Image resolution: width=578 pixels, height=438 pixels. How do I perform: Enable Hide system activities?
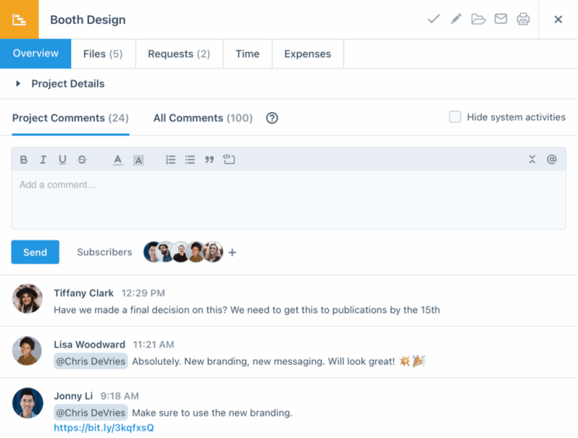tap(455, 116)
